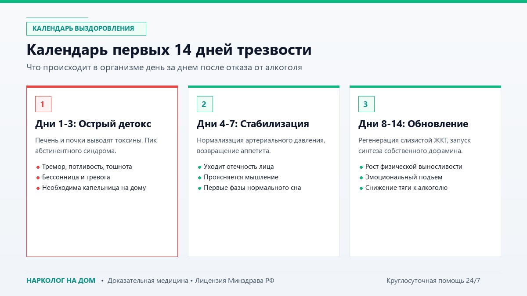
Task: Click bullet Рост физической выносливости
Action: (414, 167)
